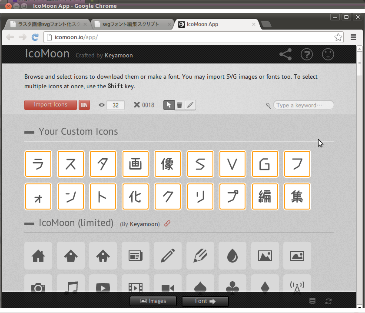Select the play video icon

click(103, 283)
